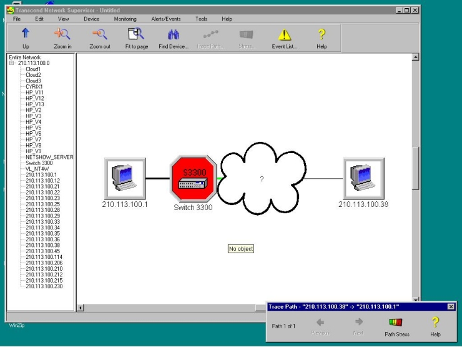This screenshot has width=462, height=347.
Task: Open Find Device binoculars tool
Action: tap(174, 34)
